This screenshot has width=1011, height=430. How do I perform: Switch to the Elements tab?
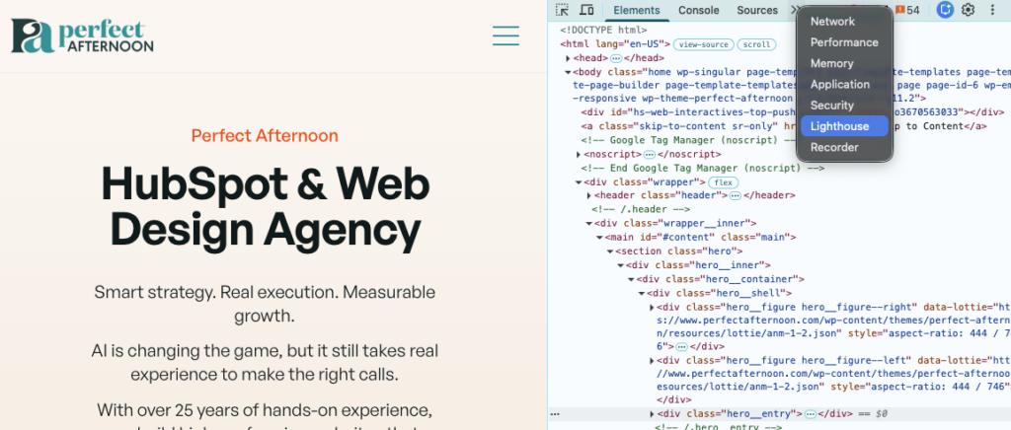pos(637,10)
